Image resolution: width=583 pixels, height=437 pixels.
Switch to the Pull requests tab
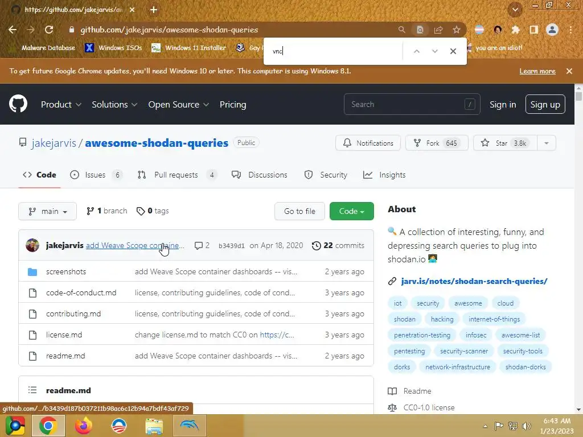pyautogui.click(x=176, y=175)
